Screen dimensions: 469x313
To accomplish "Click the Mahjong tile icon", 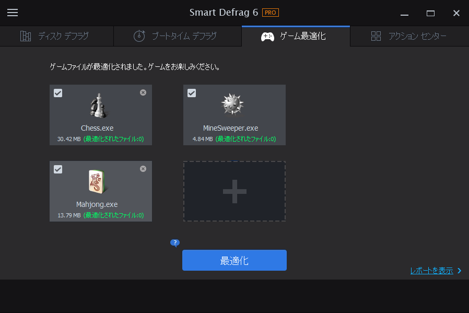I will [x=97, y=181].
